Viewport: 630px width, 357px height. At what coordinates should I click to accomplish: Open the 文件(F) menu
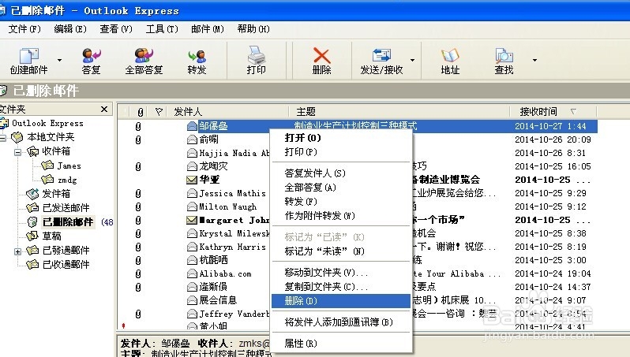[x=24, y=29]
